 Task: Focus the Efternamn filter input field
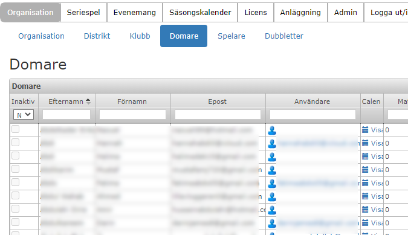point(66,115)
